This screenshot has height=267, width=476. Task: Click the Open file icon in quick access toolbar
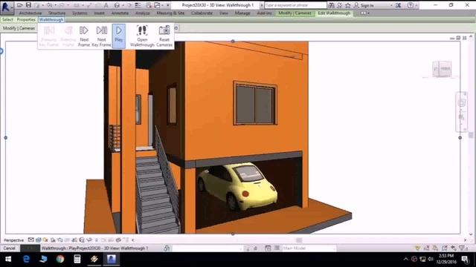[x=20, y=5]
